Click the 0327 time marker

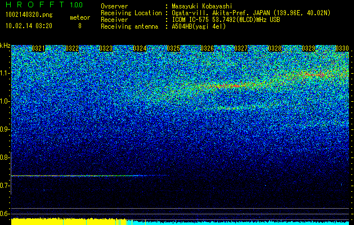[x=241, y=48]
